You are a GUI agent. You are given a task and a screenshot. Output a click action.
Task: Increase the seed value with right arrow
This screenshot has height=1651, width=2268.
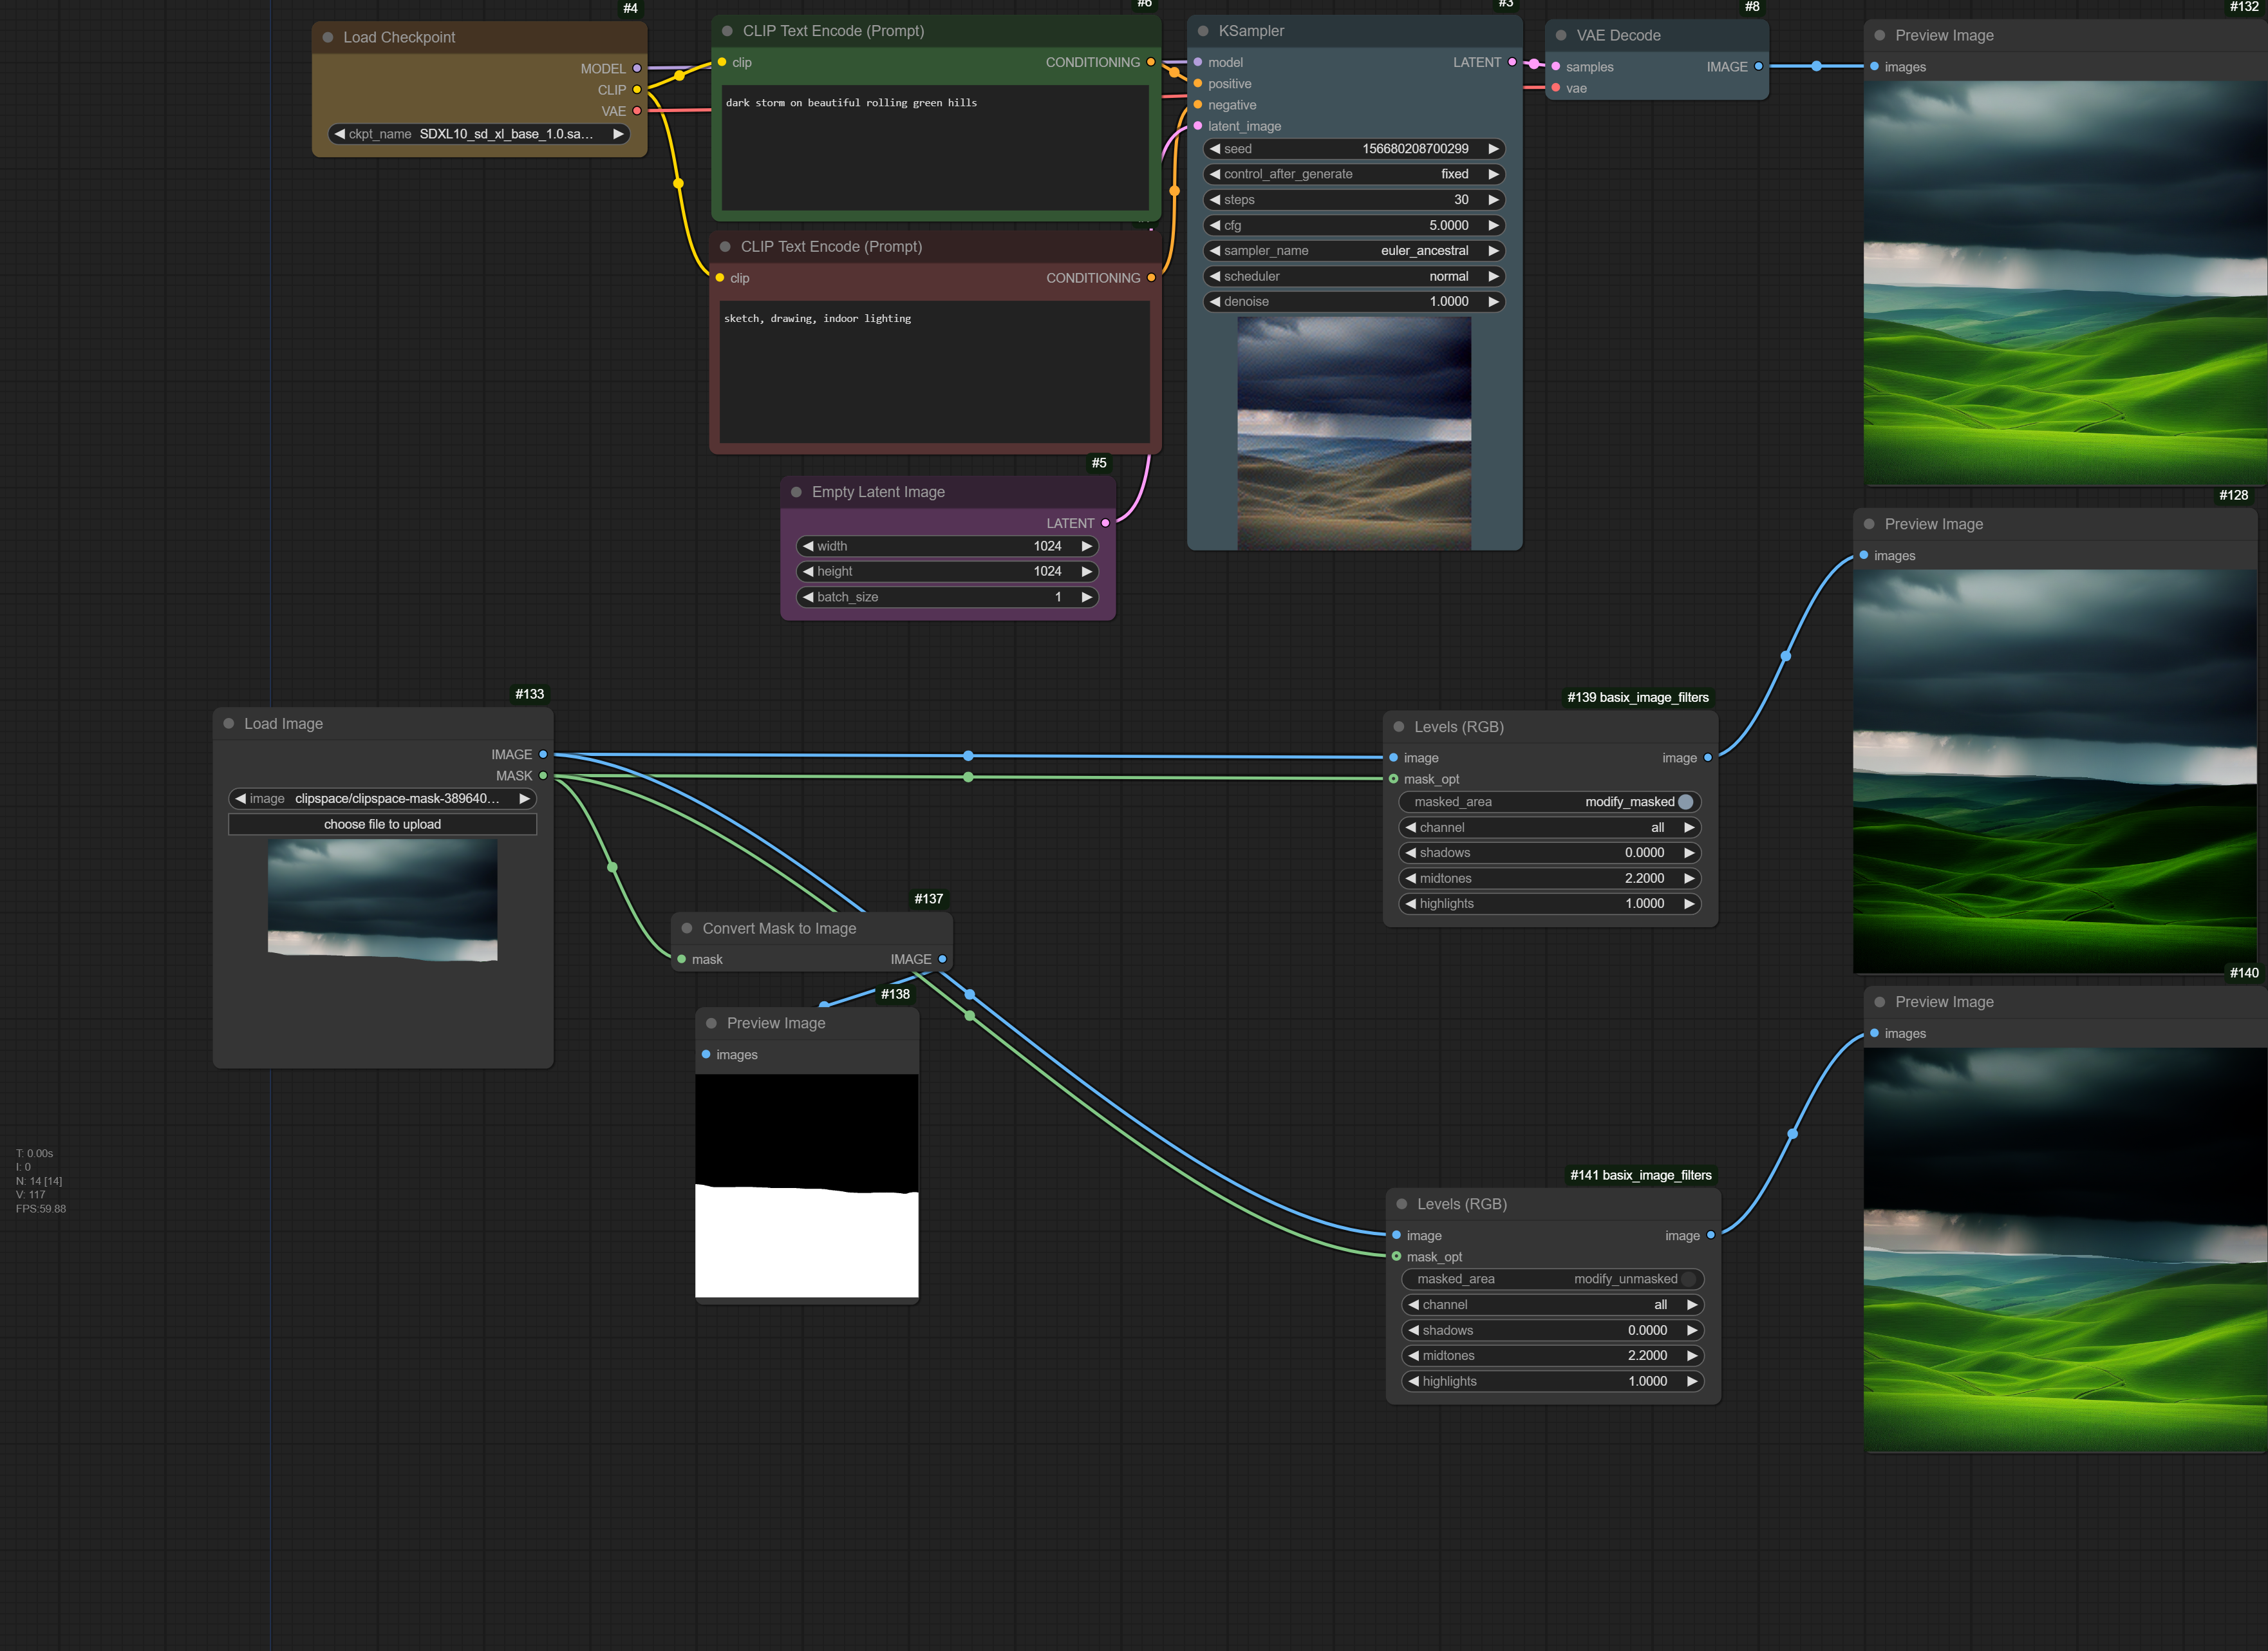[1493, 149]
